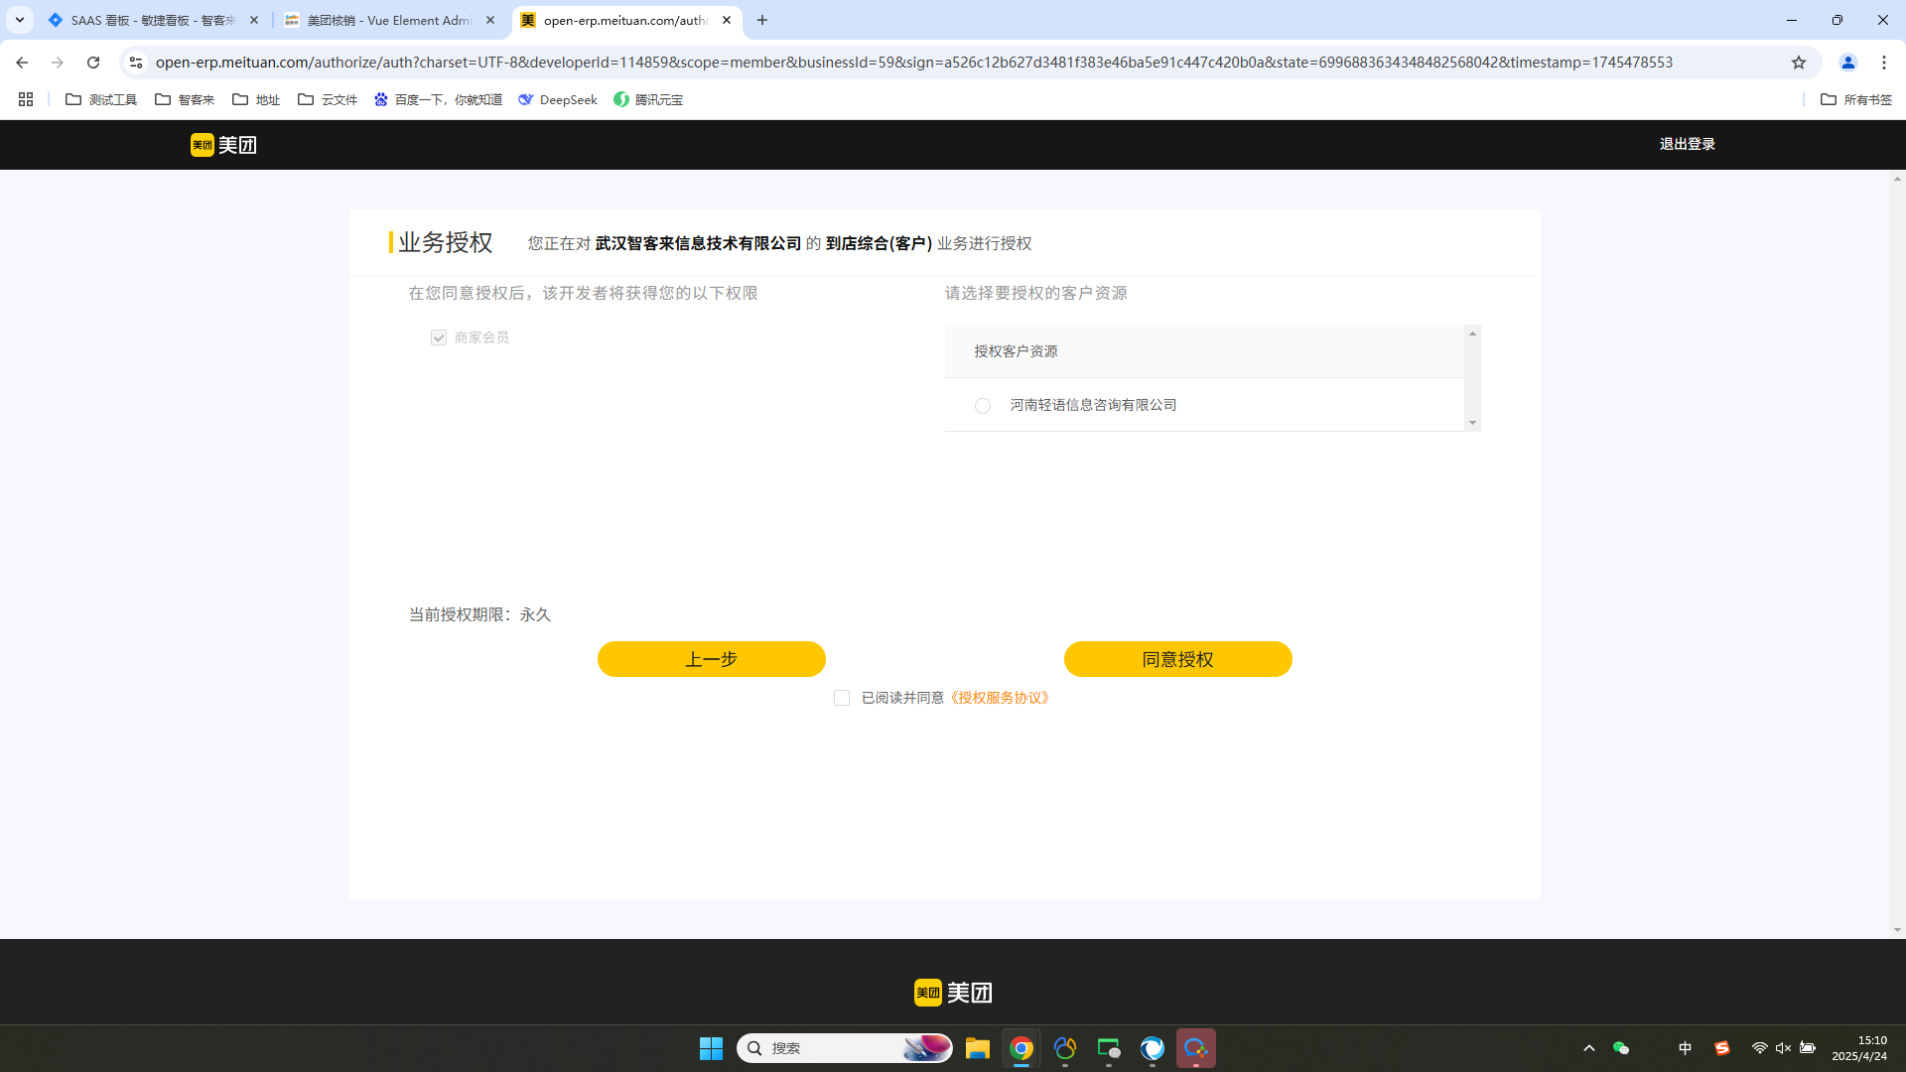Click the Meituan logo in footer
Screen dimensions: 1906x1072
pos(953,993)
